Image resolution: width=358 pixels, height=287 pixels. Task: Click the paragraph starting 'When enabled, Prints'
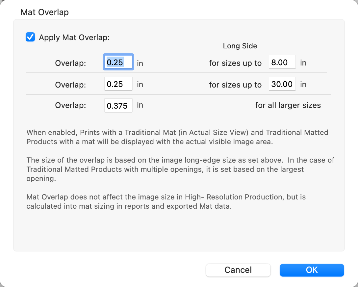[x=177, y=137]
